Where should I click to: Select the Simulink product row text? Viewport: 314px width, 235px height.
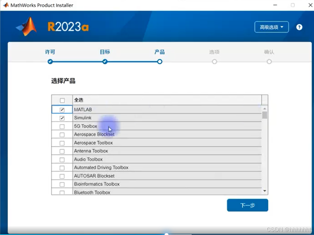tap(83, 118)
